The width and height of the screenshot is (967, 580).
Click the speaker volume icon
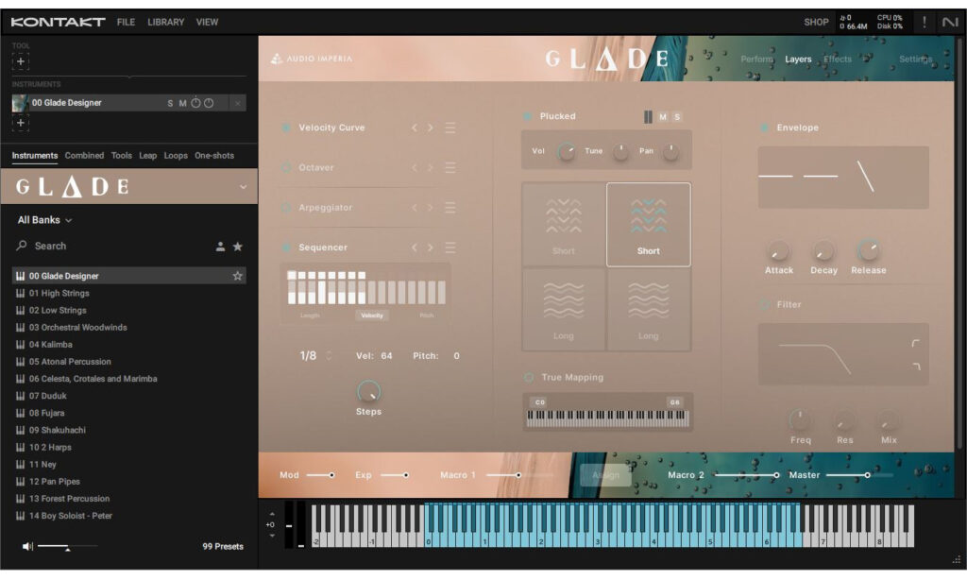[x=27, y=546]
